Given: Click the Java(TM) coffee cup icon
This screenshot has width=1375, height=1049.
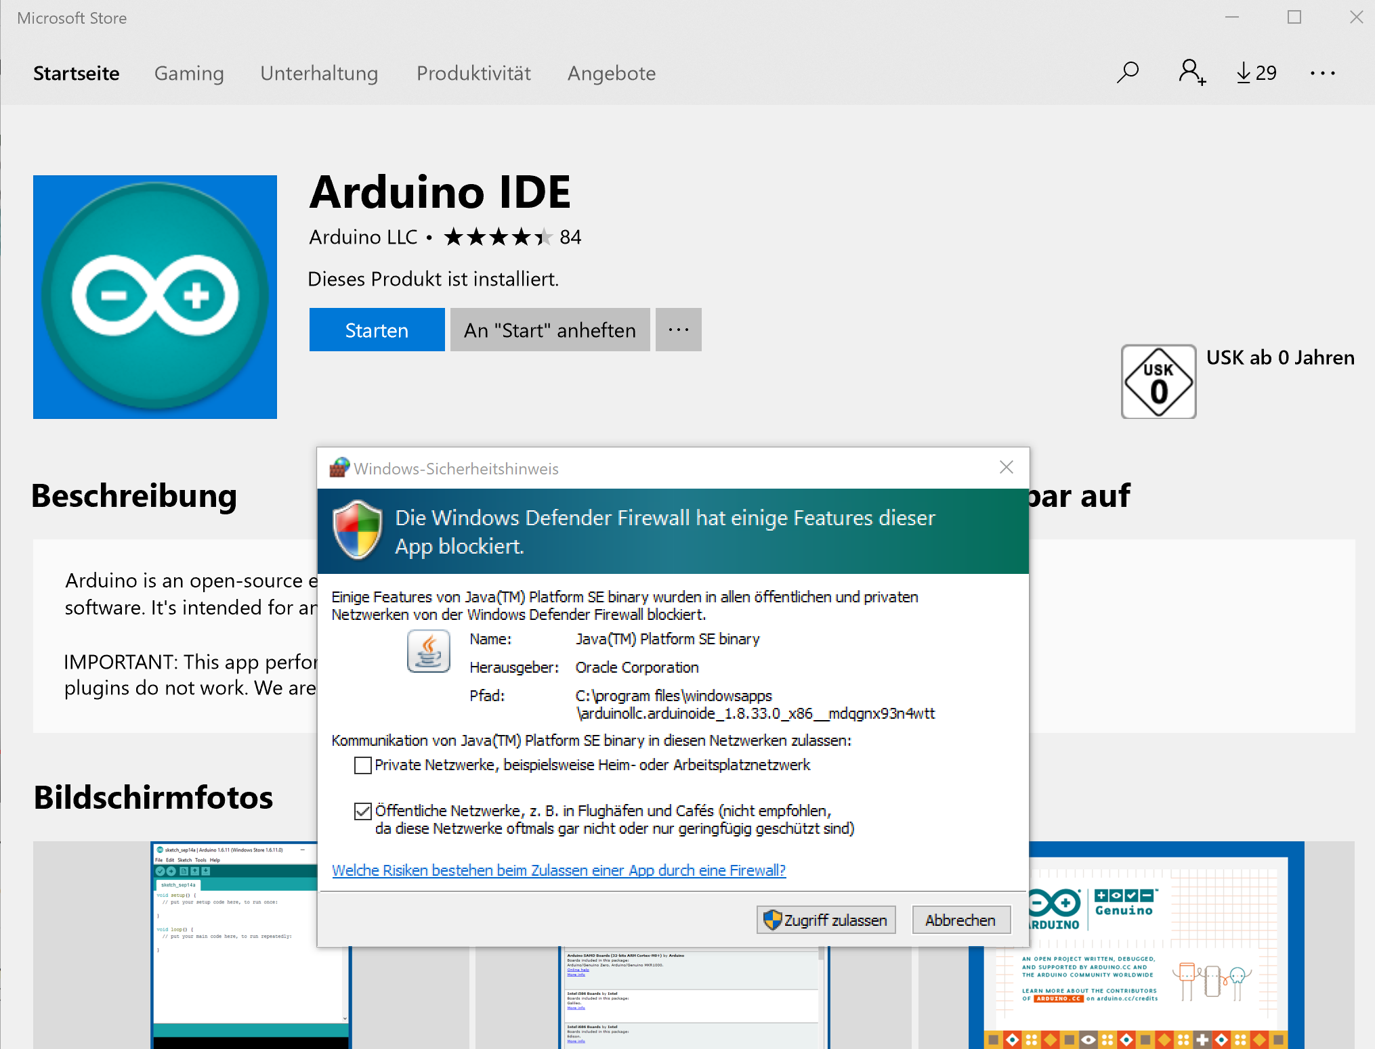Looking at the screenshot, I should click(429, 651).
